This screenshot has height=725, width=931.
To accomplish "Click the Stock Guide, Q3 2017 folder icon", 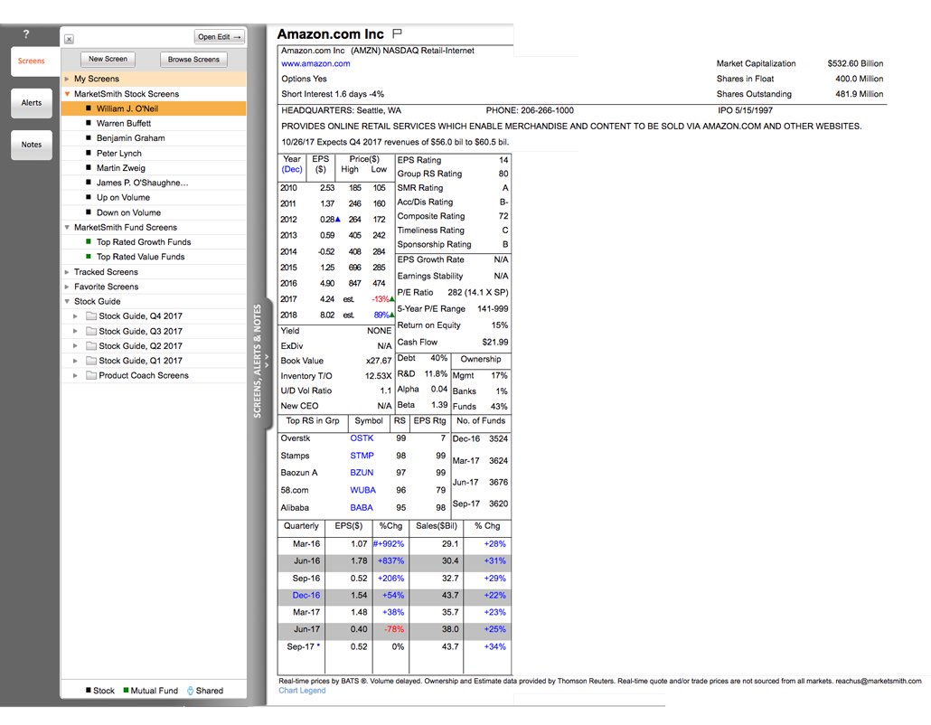I will coord(91,332).
